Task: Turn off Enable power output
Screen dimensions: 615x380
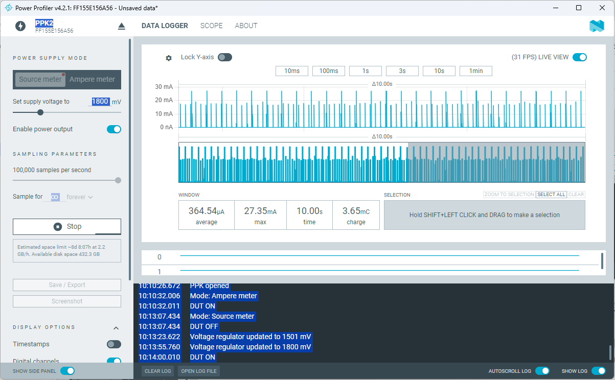Action: [x=113, y=129]
